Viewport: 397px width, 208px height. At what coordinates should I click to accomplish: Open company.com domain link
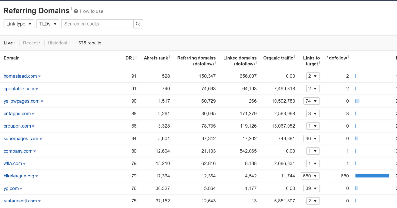[18, 151]
